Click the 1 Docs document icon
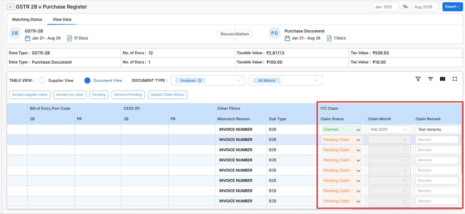Image resolution: width=465 pixels, height=214 pixels. (329, 38)
